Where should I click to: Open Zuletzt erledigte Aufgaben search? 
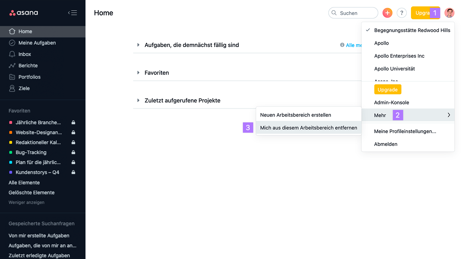click(x=39, y=255)
